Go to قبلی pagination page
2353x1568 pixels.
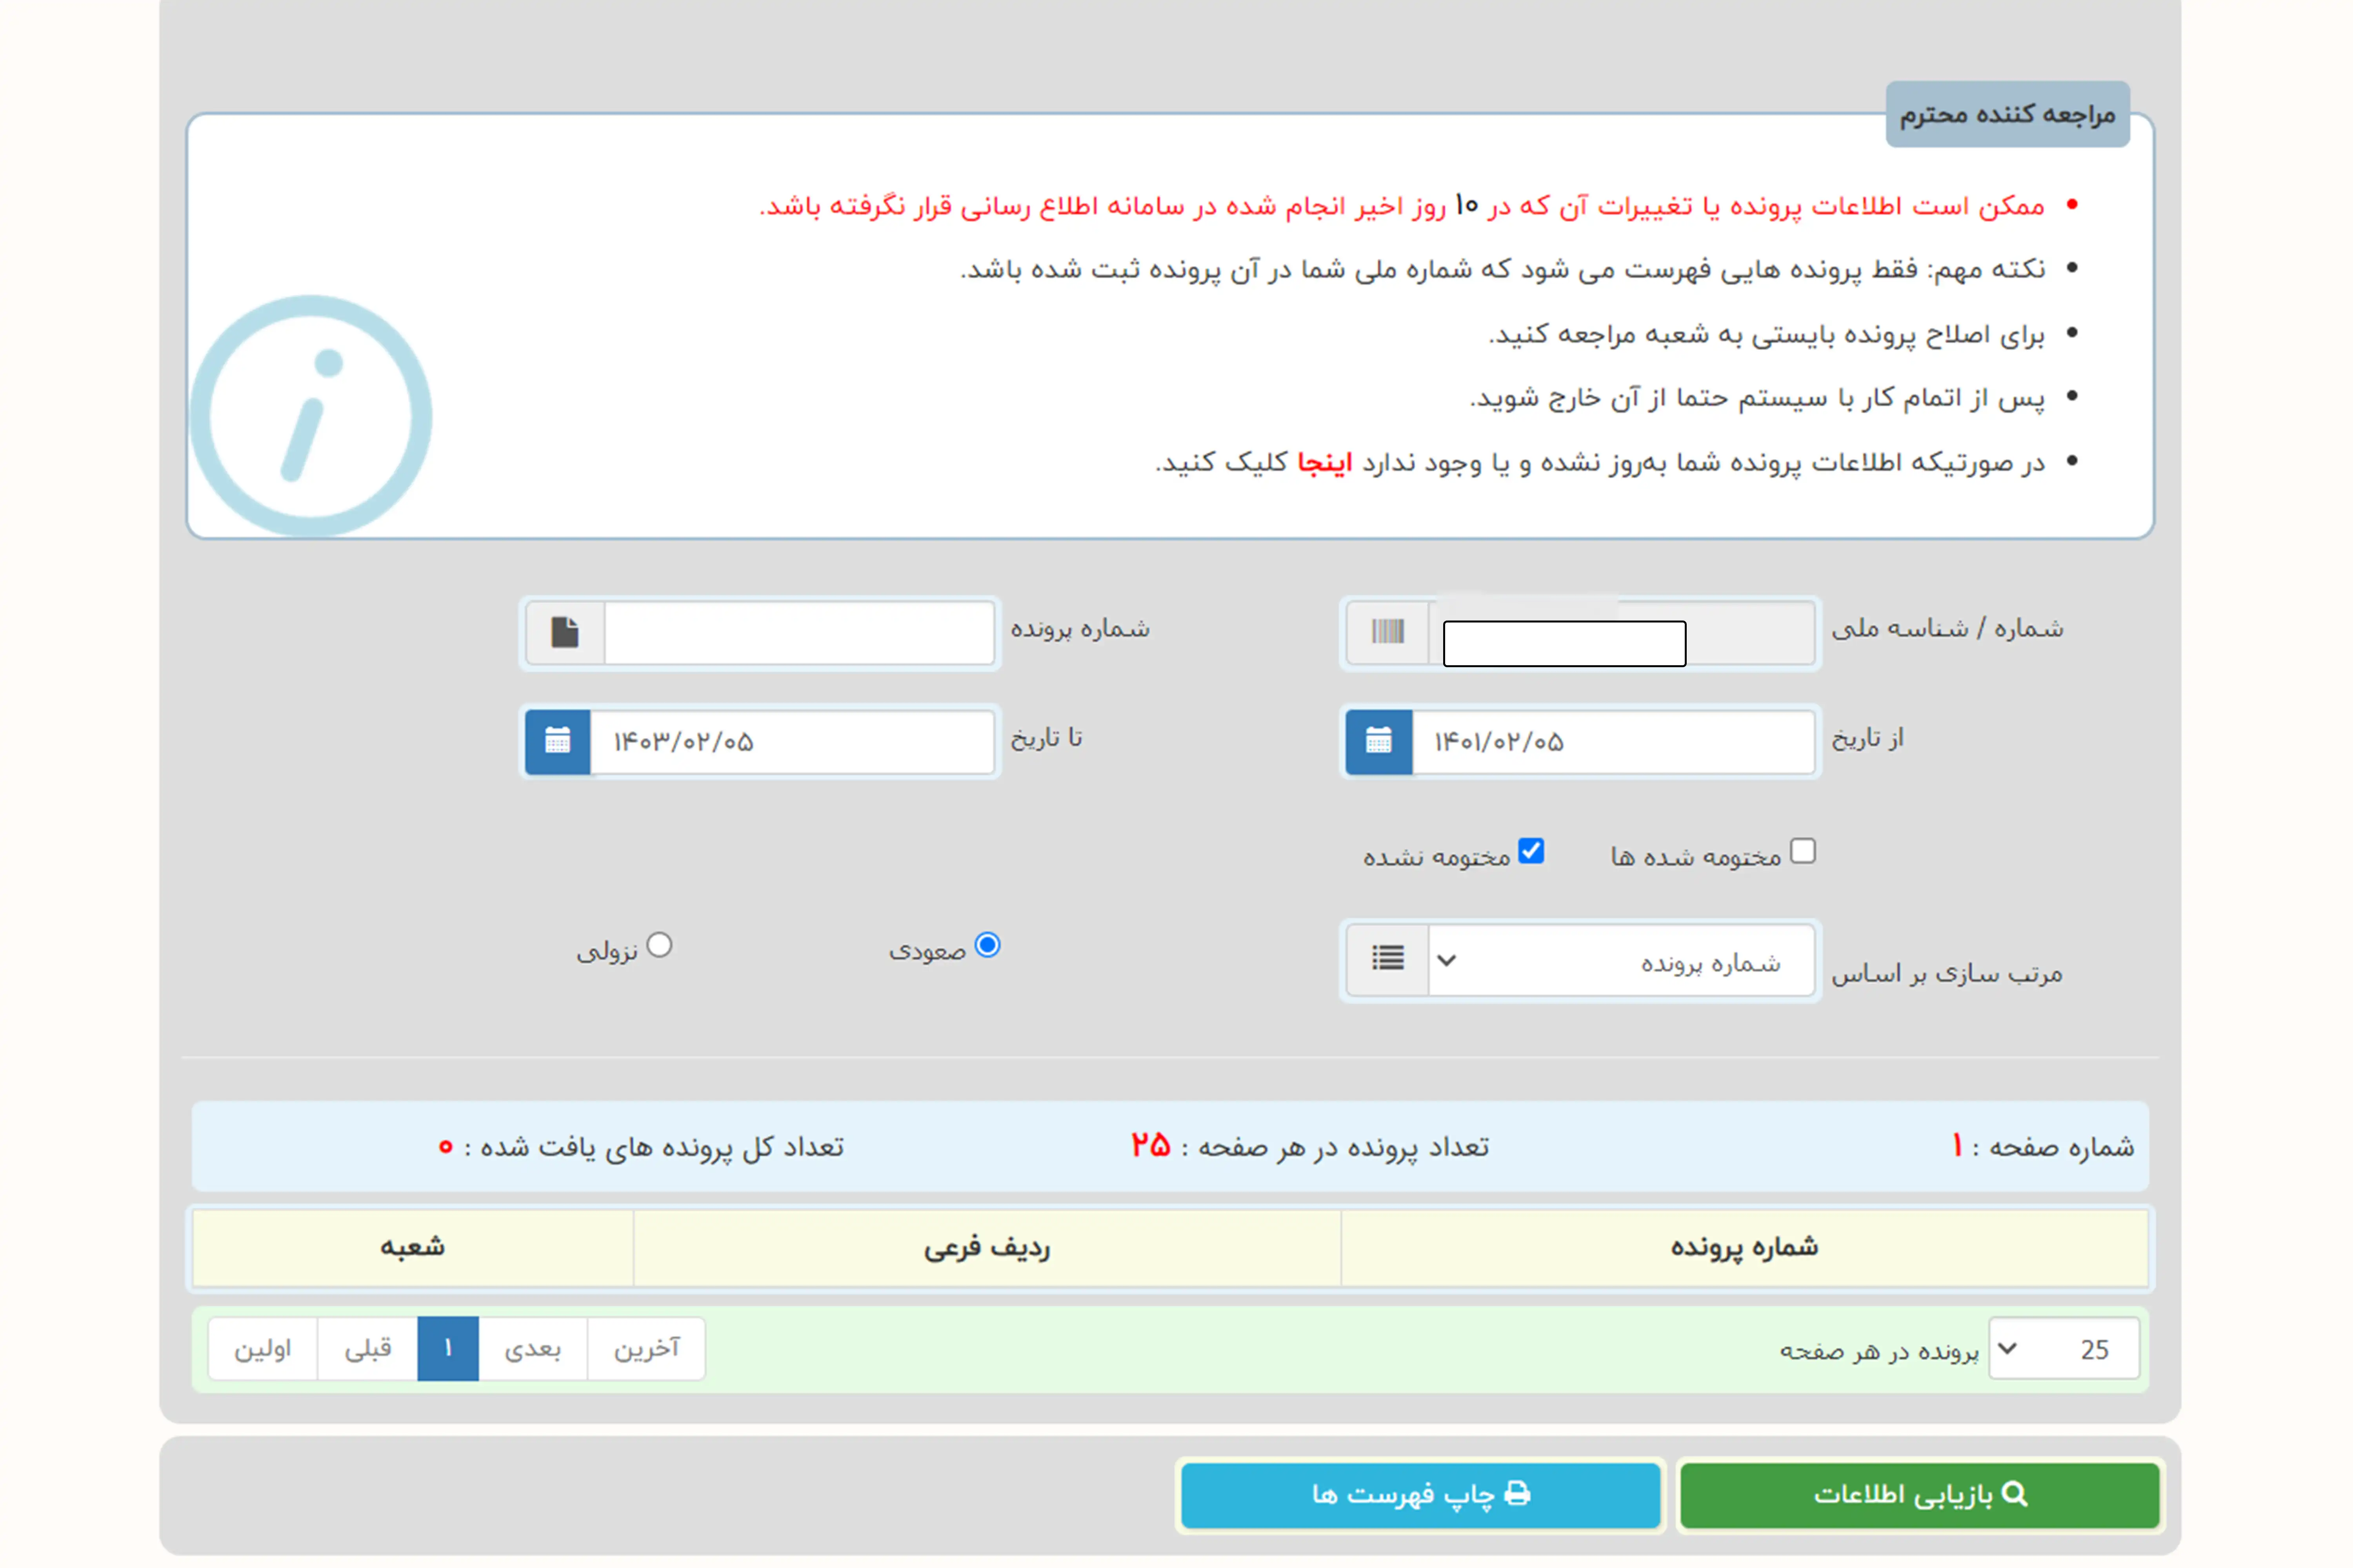(367, 1349)
